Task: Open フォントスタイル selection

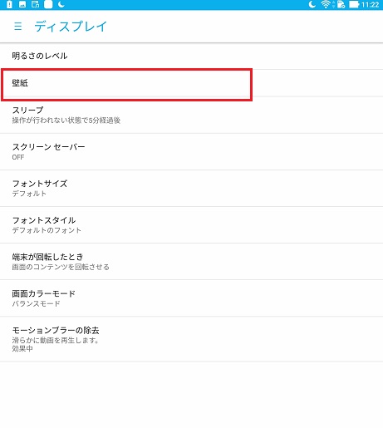Action: pyautogui.click(x=191, y=225)
